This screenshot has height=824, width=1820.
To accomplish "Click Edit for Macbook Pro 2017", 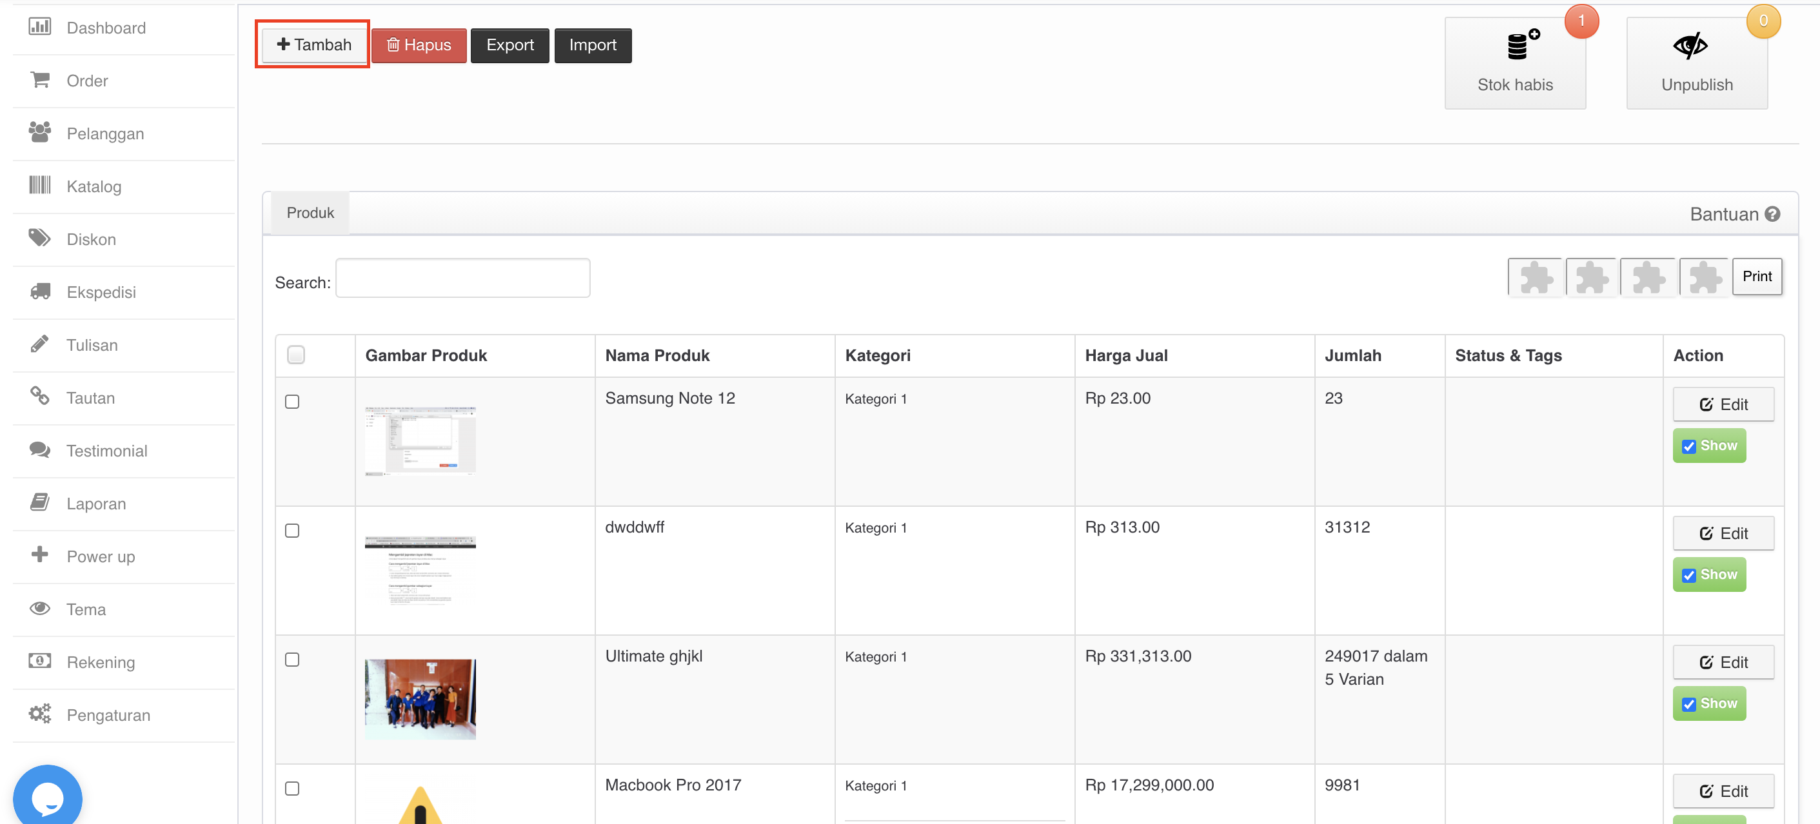I will tap(1723, 791).
